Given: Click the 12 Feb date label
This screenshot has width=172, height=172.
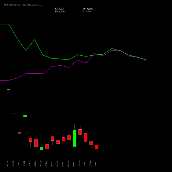Looking at the screenshot, I should tap(24, 164).
